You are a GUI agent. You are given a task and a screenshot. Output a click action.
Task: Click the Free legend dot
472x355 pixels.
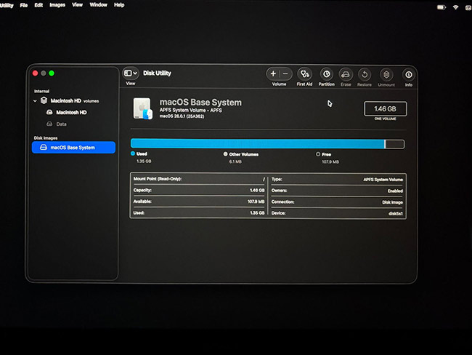[x=318, y=154]
